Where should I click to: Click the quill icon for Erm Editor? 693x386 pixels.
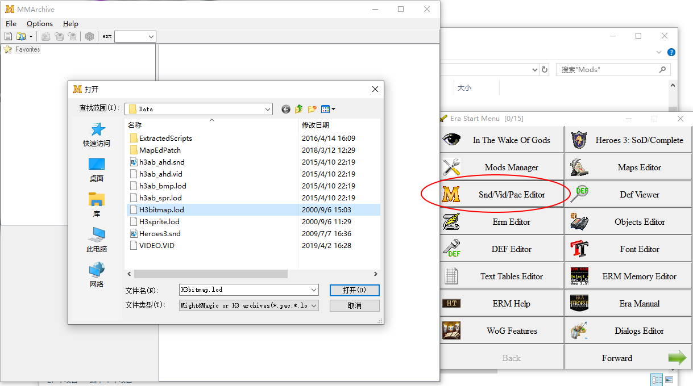coord(451,221)
